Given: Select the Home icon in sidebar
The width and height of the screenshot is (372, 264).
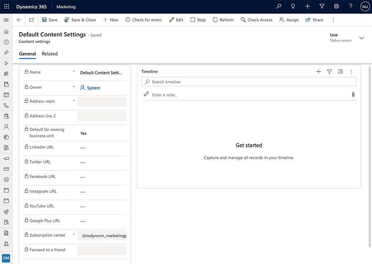Looking at the screenshot, I should [x=6, y=31].
